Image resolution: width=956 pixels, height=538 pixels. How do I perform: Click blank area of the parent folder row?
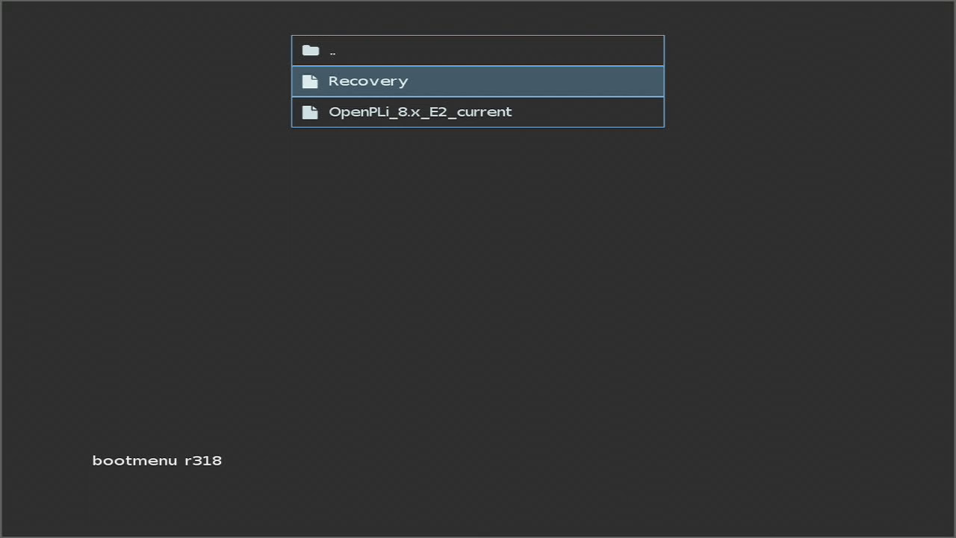tap(500, 51)
